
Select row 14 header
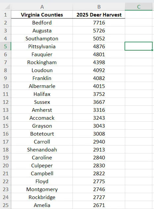point(6,118)
